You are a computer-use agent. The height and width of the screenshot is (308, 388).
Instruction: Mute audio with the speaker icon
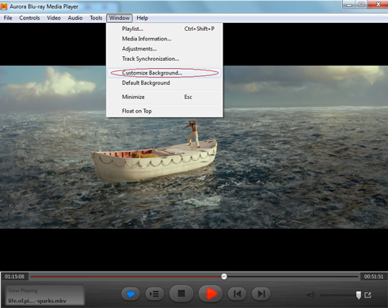click(310, 295)
